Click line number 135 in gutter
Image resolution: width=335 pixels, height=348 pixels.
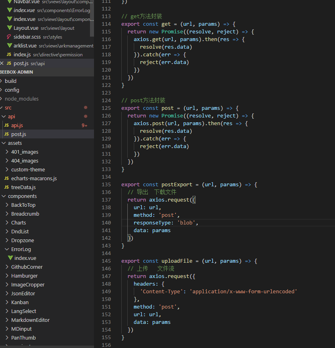tap(106, 185)
